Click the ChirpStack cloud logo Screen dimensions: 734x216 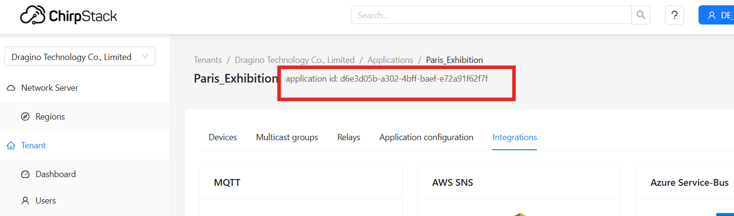point(32,15)
